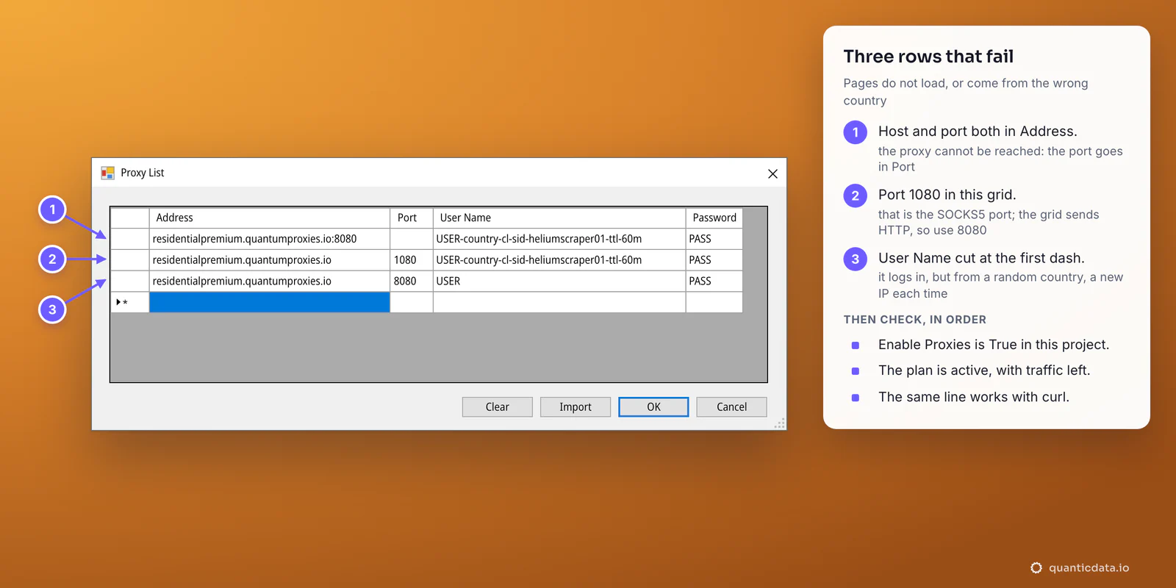
Task: Click the empty User Name cell in new row
Action: coord(559,302)
